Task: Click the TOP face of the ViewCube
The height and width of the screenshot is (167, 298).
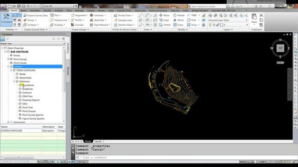Action: click(x=280, y=48)
